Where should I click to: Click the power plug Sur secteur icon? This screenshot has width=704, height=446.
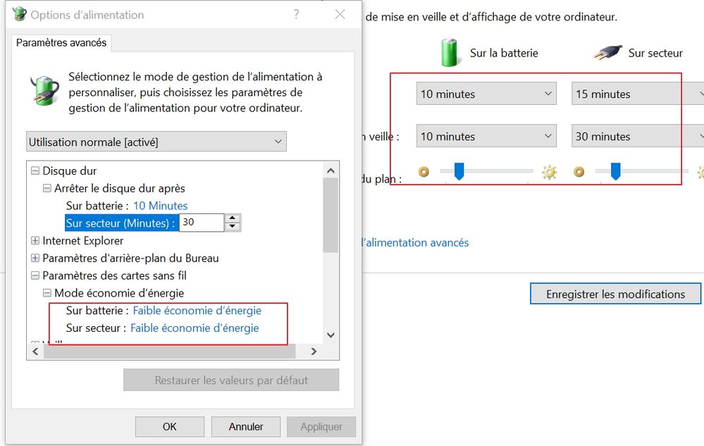coord(607,53)
